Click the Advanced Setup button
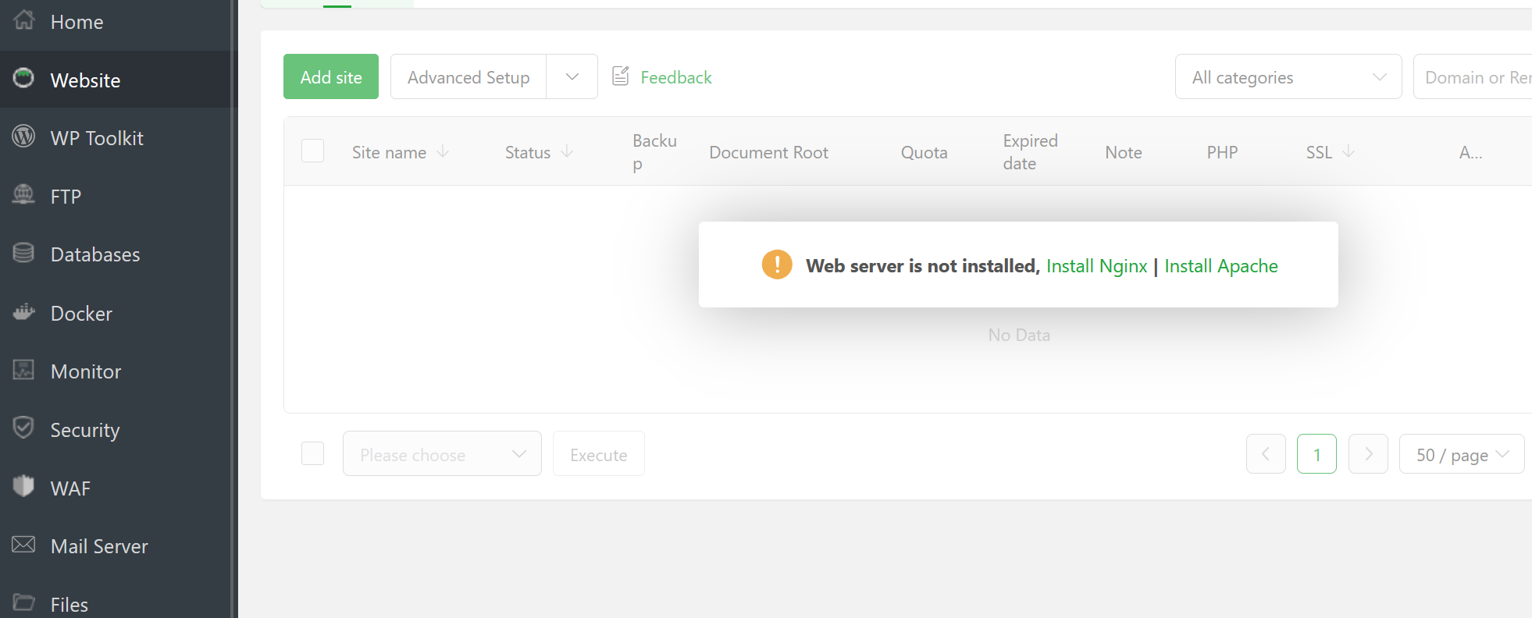Image resolution: width=1532 pixels, height=618 pixels. pyautogui.click(x=469, y=76)
